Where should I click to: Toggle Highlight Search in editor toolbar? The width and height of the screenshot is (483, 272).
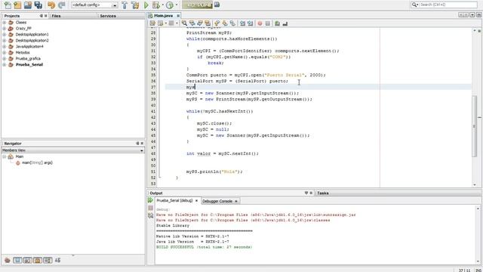208,23
